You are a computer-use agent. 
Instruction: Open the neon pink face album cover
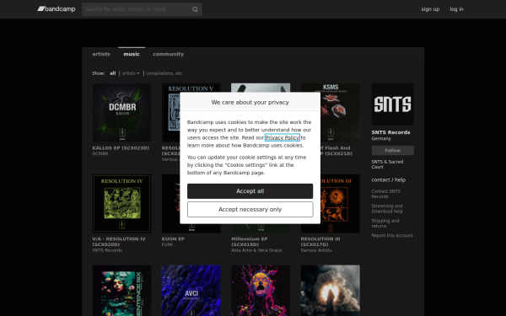(261, 291)
